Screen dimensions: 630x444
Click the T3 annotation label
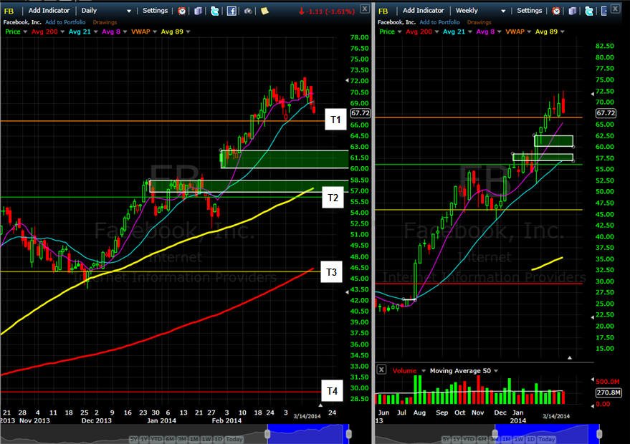pos(331,272)
